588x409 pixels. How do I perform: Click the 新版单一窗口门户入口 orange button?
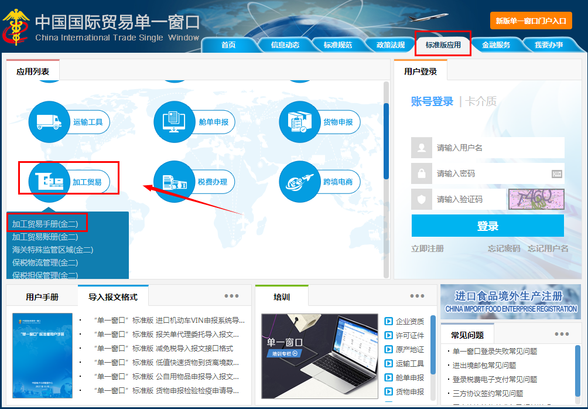tap(531, 21)
